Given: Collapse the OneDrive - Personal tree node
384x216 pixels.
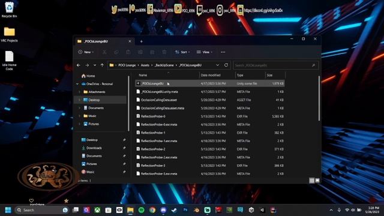Looking at the screenshot, I should pos(77,84).
